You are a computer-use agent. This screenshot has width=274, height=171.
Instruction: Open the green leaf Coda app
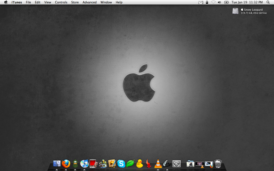point(130,163)
